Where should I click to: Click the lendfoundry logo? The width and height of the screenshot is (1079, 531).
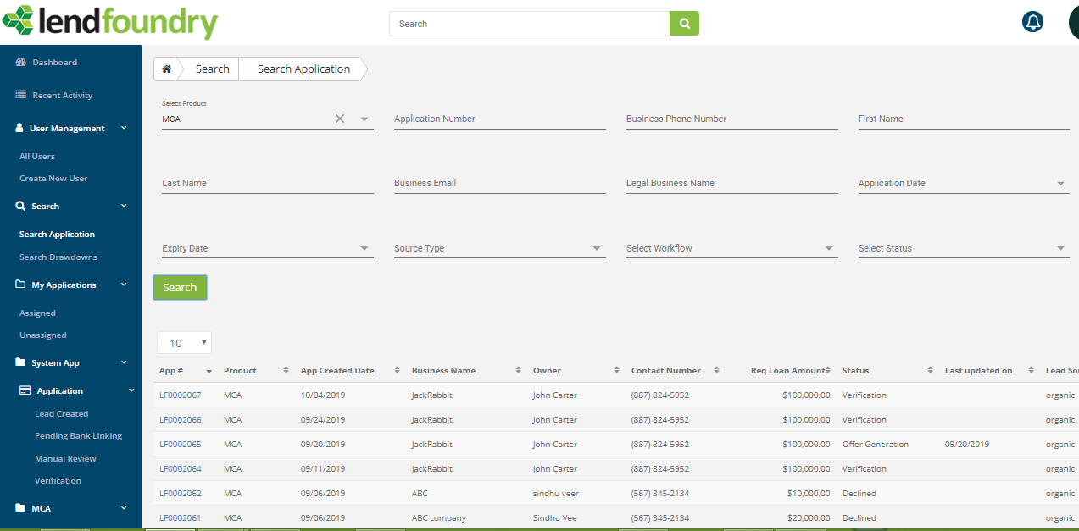click(x=110, y=22)
